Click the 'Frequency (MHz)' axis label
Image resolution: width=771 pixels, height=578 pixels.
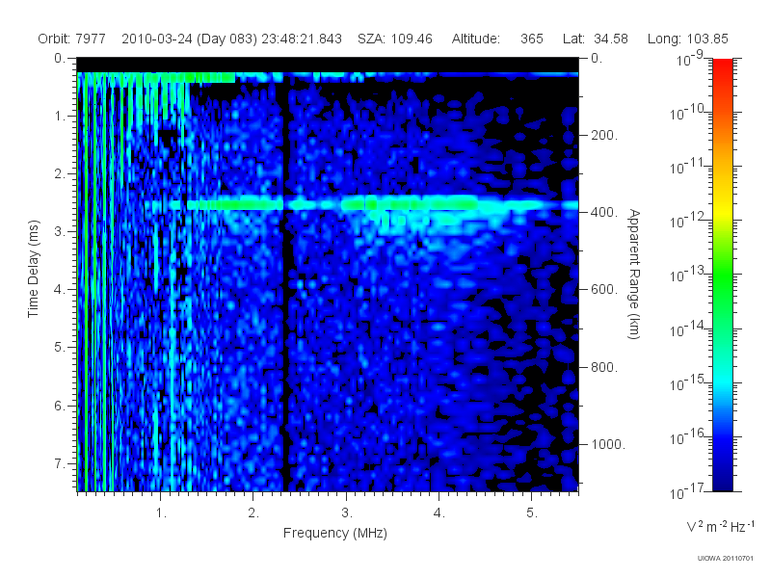click(335, 533)
